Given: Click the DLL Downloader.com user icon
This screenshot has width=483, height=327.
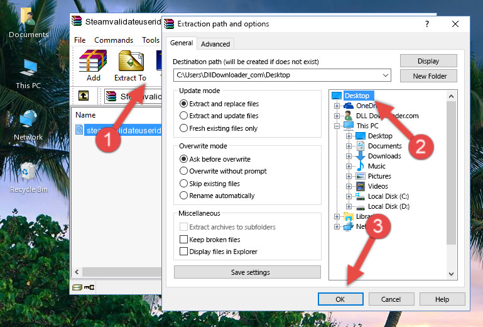Looking at the screenshot, I should [349, 116].
